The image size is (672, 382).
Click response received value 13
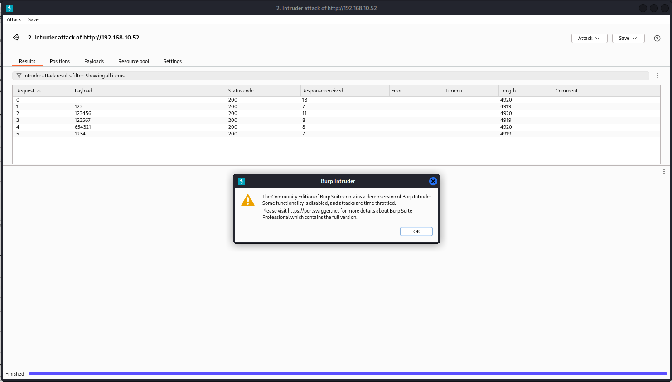[305, 100]
